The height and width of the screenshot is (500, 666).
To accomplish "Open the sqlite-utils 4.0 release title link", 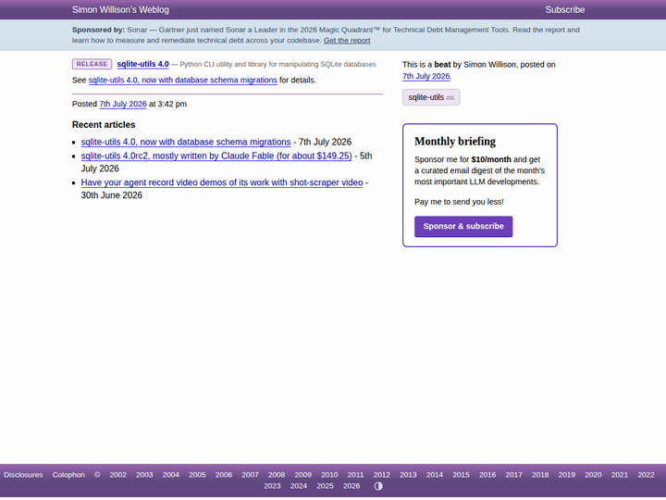I will (142, 64).
